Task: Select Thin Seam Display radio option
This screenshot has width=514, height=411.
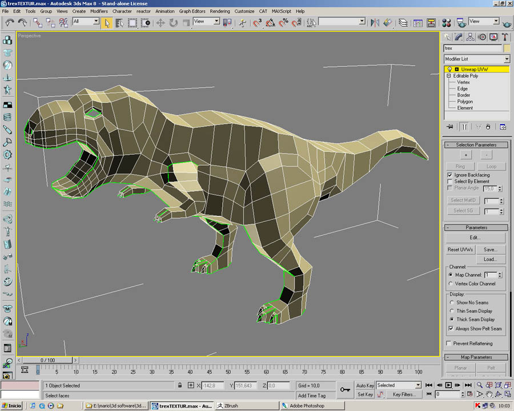Action: 452,311
